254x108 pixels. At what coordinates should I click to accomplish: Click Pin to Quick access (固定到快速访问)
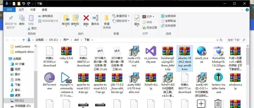point(11,22)
